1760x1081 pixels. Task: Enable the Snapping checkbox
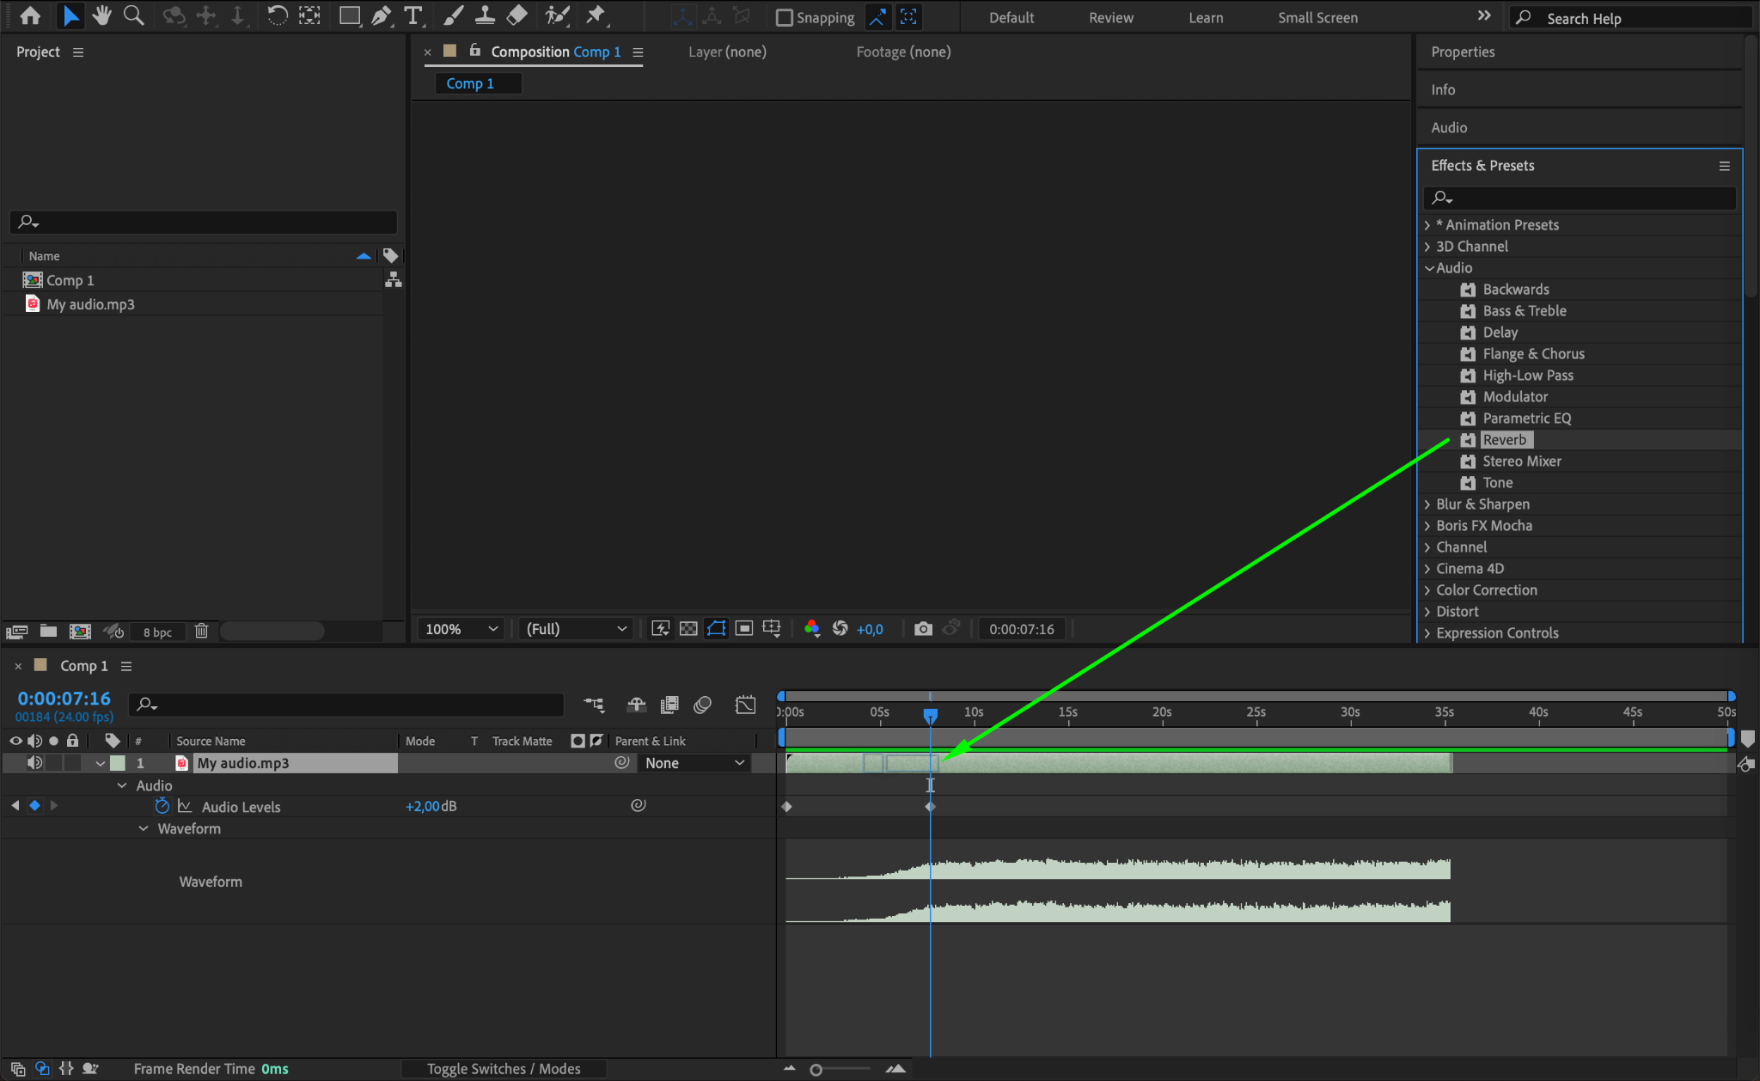[784, 18]
